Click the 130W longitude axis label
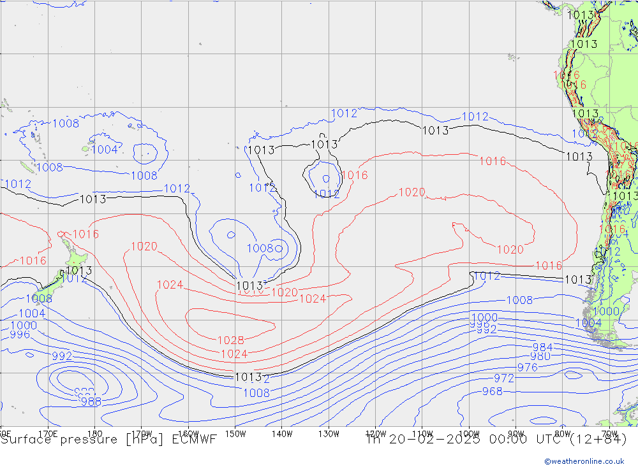The image size is (638, 467). pos(329,434)
